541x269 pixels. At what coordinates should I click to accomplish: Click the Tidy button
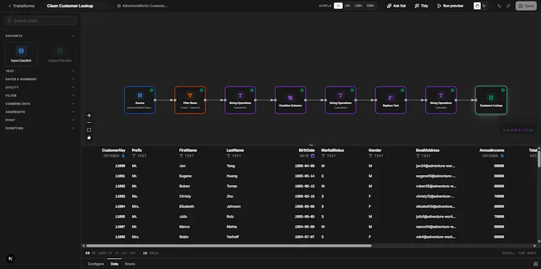421,6
